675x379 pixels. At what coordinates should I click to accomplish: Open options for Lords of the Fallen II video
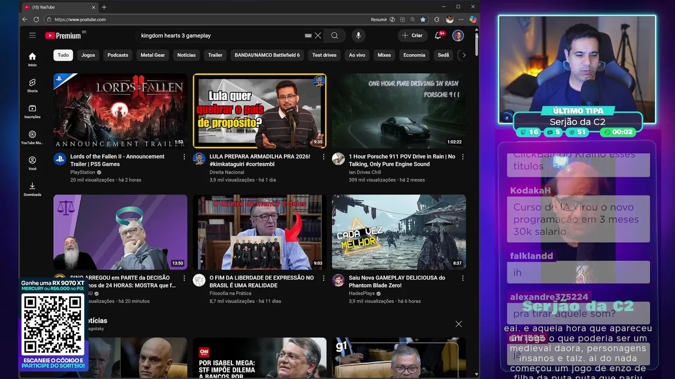[184, 157]
